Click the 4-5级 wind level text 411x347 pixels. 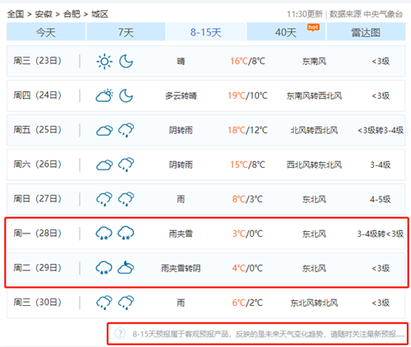tap(381, 199)
